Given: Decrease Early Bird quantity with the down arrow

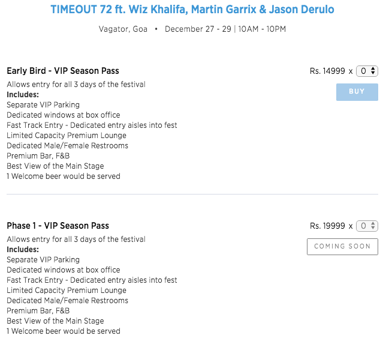Looking at the screenshot, I should point(373,73).
